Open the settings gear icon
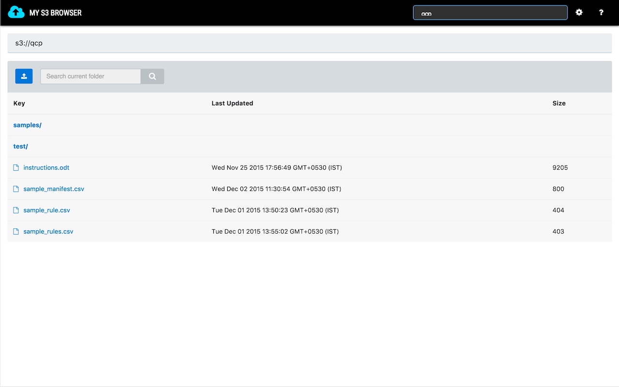The image size is (619, 387). point(579,13)
